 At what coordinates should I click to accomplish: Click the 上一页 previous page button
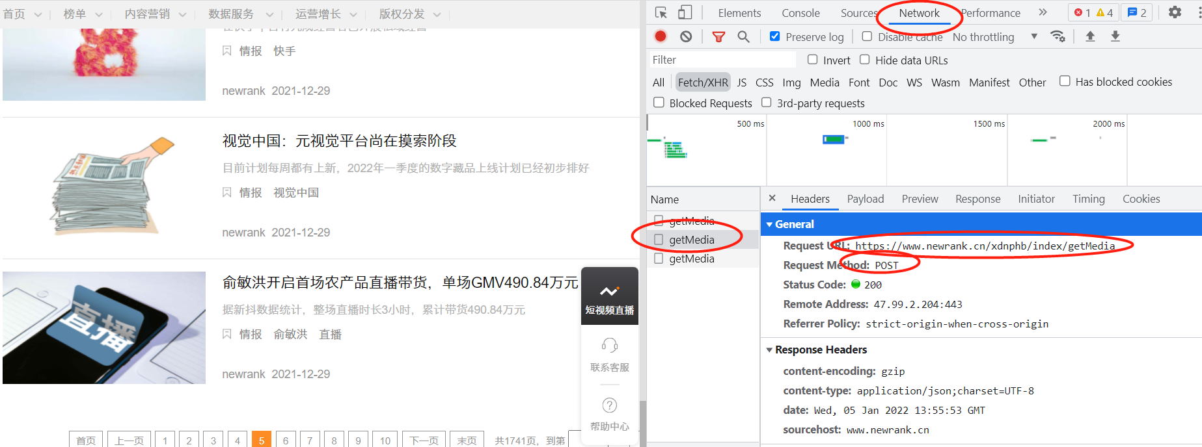[129, 439]
